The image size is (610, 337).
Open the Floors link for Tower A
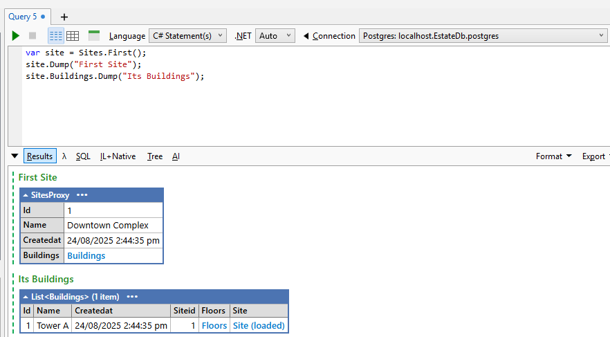coord(214,325)
